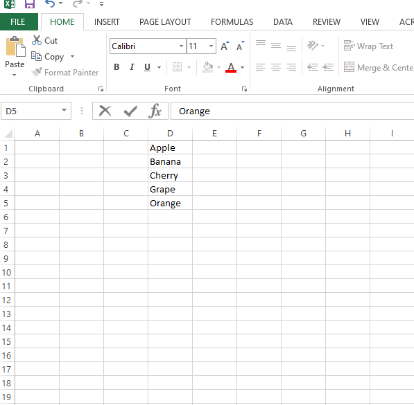Screen dimensions: 414x405
Task: Click the cell containing Cherry
Action: click(170, 176)
